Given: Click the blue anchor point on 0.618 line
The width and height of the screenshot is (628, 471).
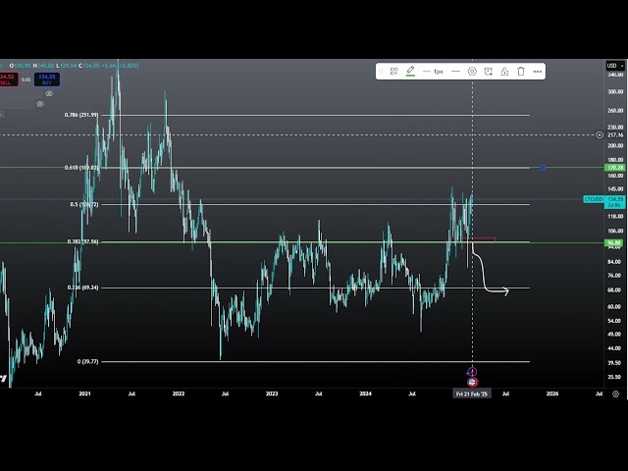Looking at the screenshot, I should pos(543,168).
